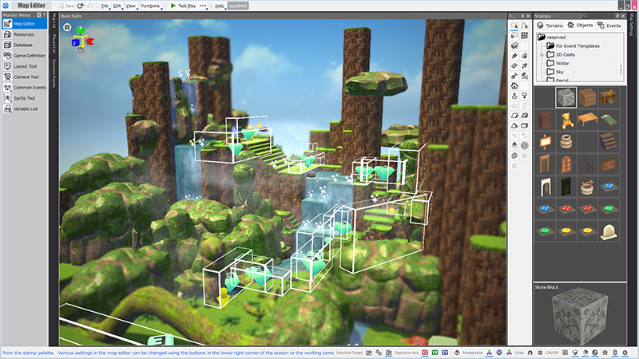Select the eraser tool in toolbox
639x359 pixels.
(x=514, y=65)
